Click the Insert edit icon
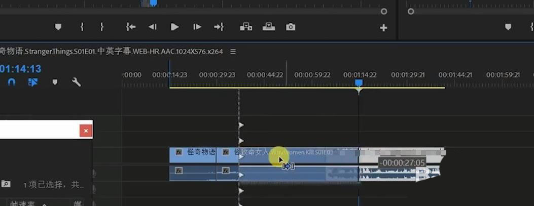The width and height of the screenshot is (534, 206). coord(246,27)
